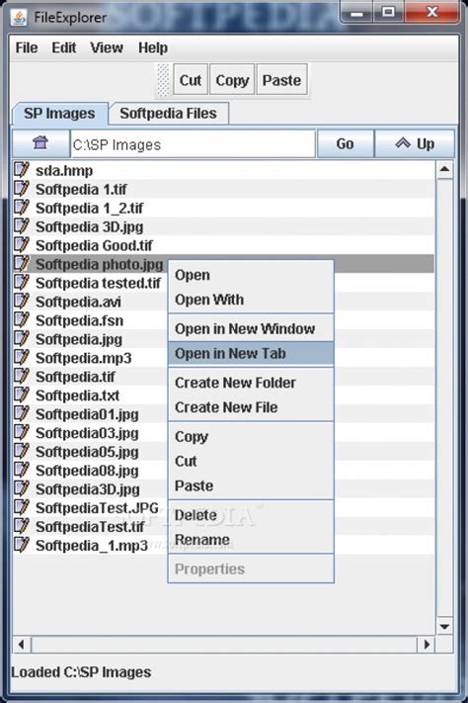Click the vertical scrollbar down arrow
Image resolution: width=468 pixels, height=703 pixels.
[444, 626]
